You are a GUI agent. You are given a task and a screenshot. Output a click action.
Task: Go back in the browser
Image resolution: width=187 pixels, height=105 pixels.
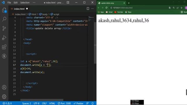99,8
